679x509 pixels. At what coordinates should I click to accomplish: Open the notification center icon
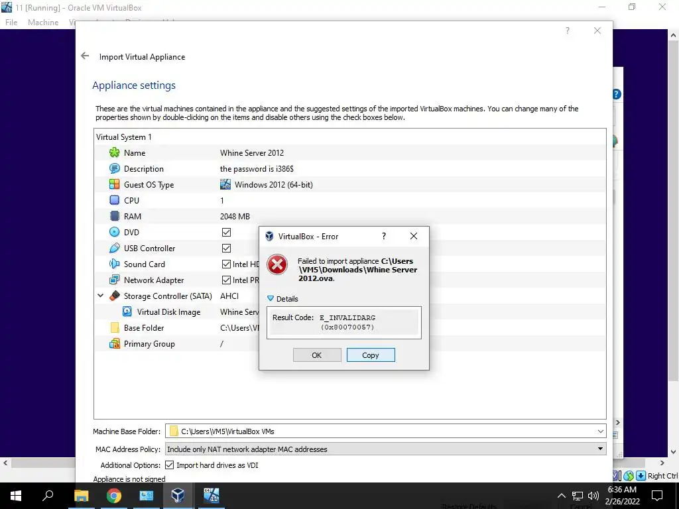[x=657, y=496]
